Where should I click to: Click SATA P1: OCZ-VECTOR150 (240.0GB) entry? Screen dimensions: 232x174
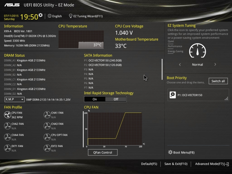[103, 60]
